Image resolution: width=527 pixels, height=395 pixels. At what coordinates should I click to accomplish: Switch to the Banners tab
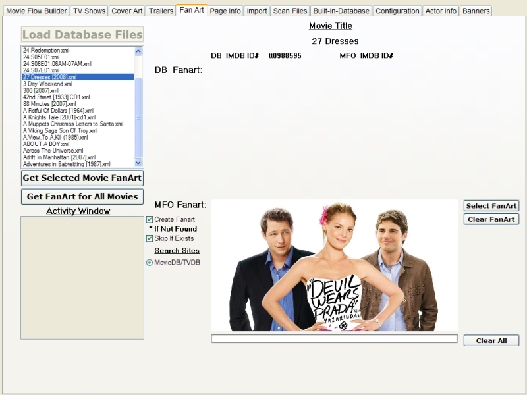[476, 11]
